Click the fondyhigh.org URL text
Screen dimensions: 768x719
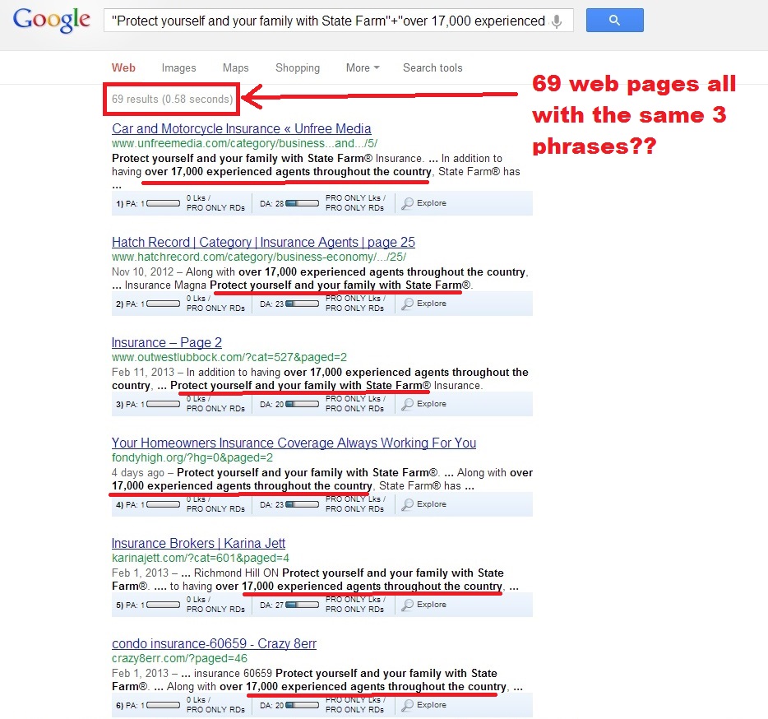point(192,457)
